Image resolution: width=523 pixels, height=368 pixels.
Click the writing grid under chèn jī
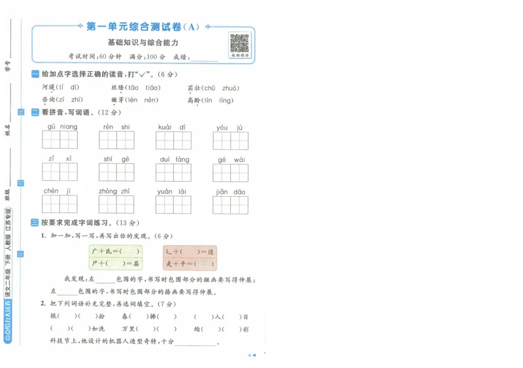click(59, 204)
